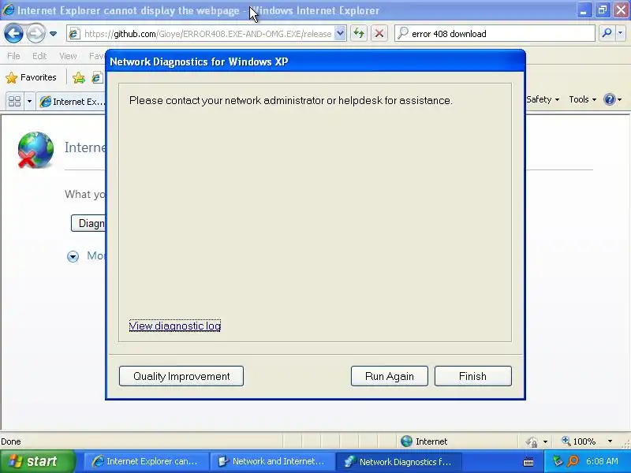Viewport: 631px width, 473px height.
Task: Click the 6:08 AM system clock
Action: (602, 461)
